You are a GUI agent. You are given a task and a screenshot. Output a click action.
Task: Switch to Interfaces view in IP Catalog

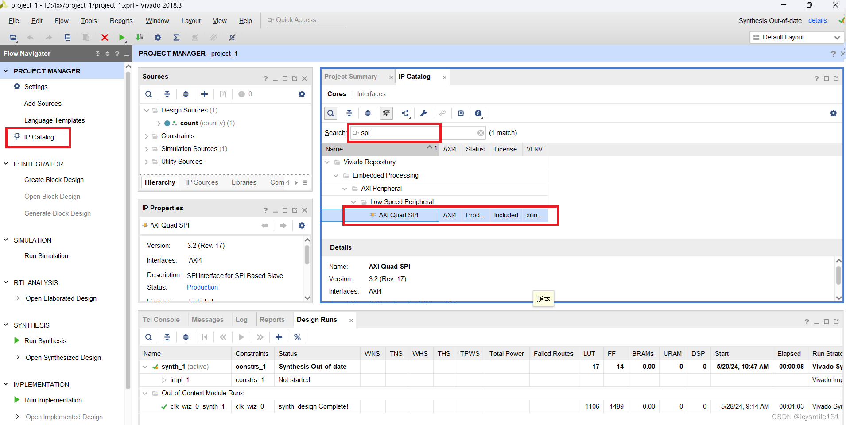point(371,94)
